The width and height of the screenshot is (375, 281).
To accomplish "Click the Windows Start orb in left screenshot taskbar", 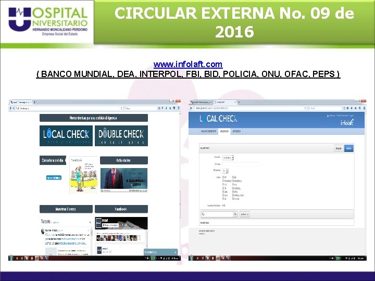I will [x=11, y=258].
